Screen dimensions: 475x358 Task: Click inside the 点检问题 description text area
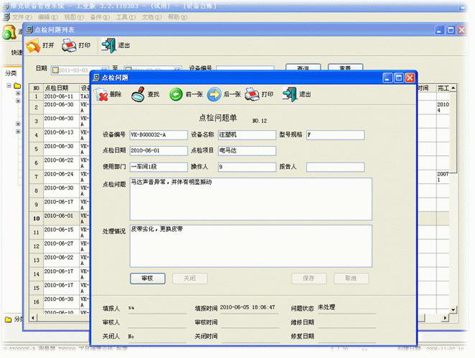click(250, 198)
